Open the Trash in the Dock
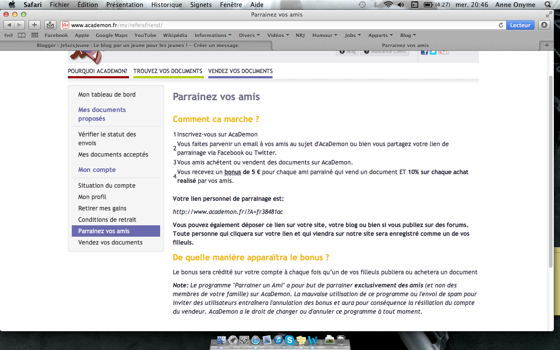560x350 pixels. click(341, 340)
